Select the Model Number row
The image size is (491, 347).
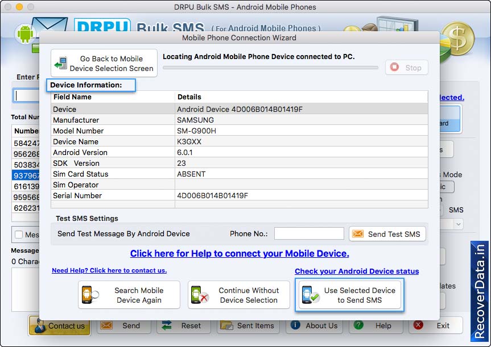[239, 131]
